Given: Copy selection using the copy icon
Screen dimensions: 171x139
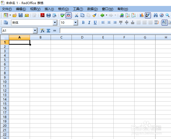Looking at the screenshot, I should pyautogui.click(x=82, y=15).
